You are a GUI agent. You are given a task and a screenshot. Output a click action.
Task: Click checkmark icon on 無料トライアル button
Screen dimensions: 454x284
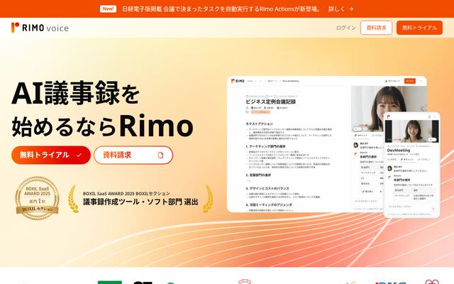point(79,155)
